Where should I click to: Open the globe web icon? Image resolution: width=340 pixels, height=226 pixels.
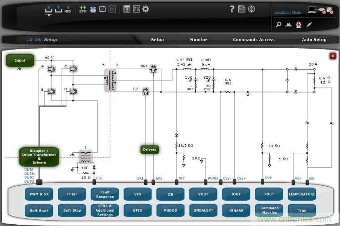251,9
